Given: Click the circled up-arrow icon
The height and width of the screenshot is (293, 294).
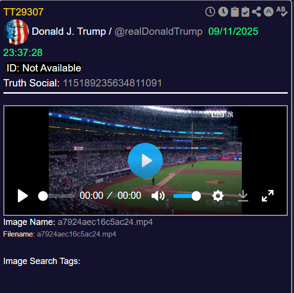Looking at the screenshot, I should [x=268, y=12].
